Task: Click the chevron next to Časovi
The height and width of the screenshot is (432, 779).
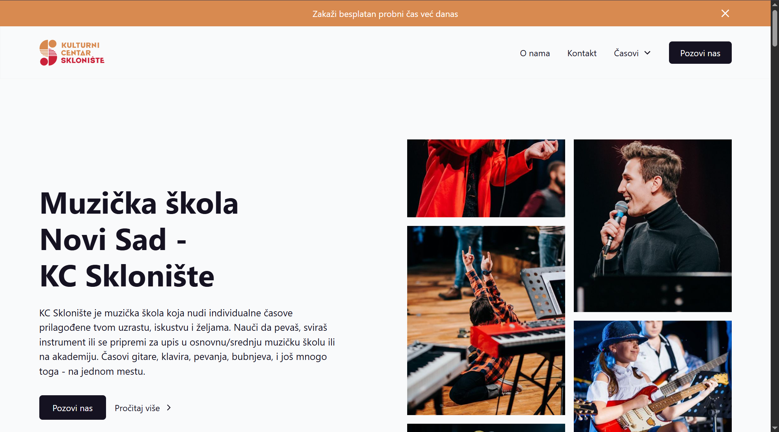Action: [647, 53]
